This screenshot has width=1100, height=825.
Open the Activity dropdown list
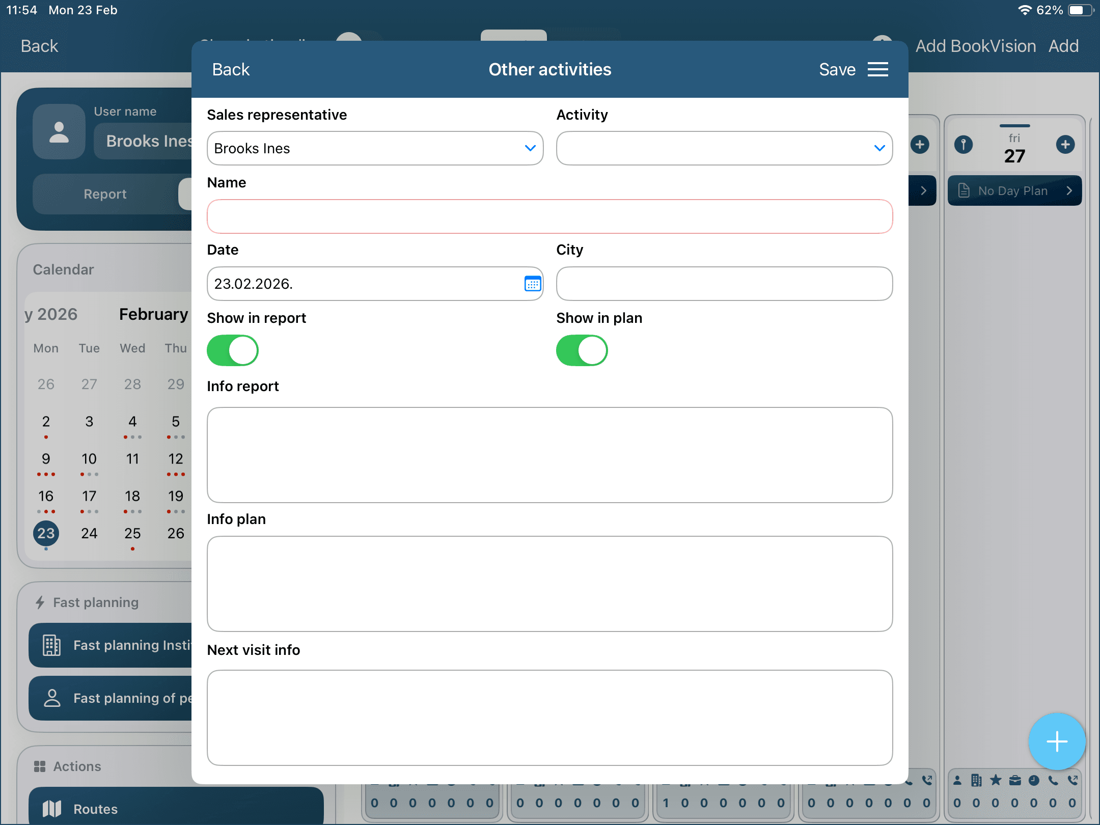724,148
